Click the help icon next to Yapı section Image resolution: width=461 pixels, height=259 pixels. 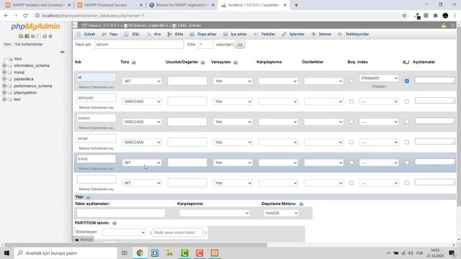[88, 197]
